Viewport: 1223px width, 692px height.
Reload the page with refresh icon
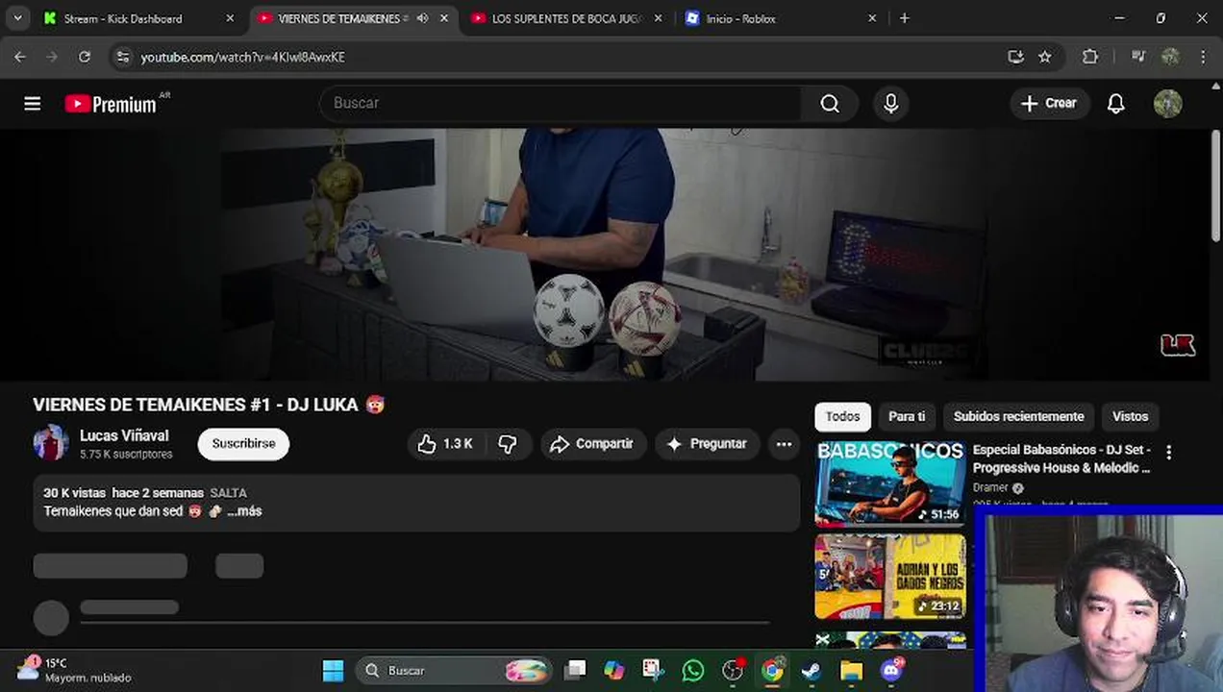point(85,57)
